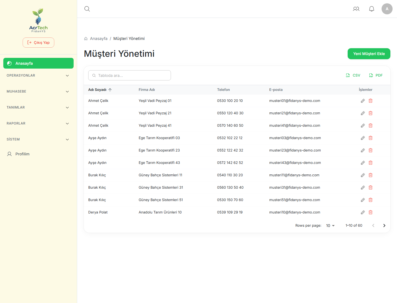The width and height of the screenshot is (397, 303).
Task: Edit customer Ege Tarım Kooperatifi 43
Action: point(363,163)
